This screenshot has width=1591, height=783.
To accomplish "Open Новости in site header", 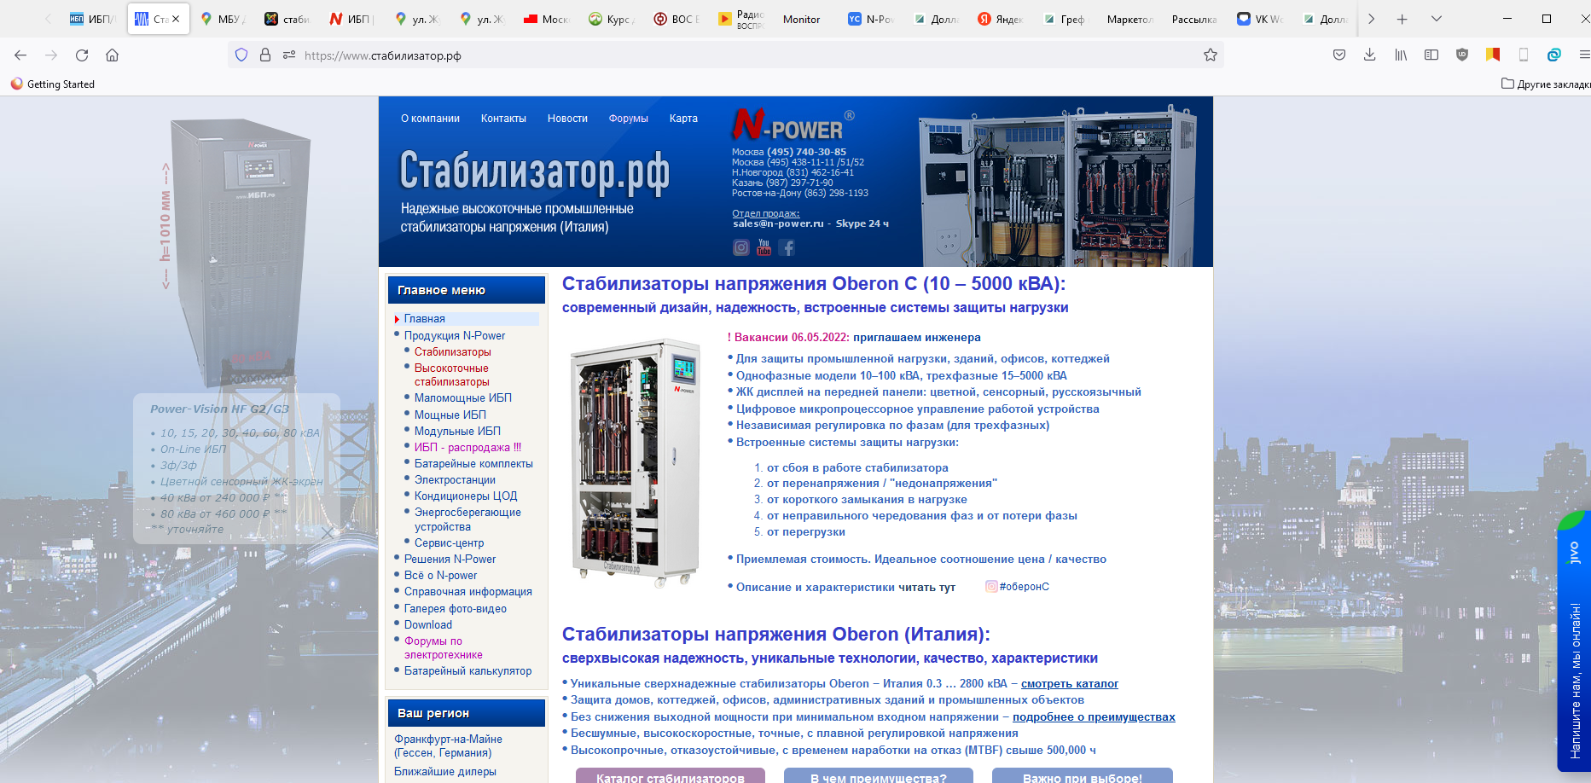I will 567,119.
